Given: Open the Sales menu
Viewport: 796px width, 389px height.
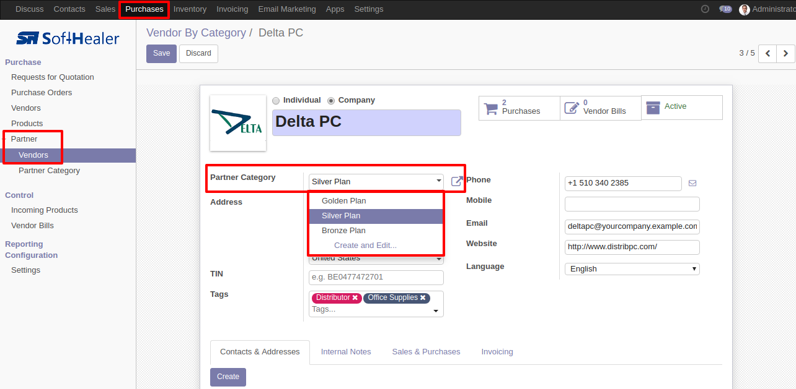Looking at the screenshot, I should tap(105, 9).
